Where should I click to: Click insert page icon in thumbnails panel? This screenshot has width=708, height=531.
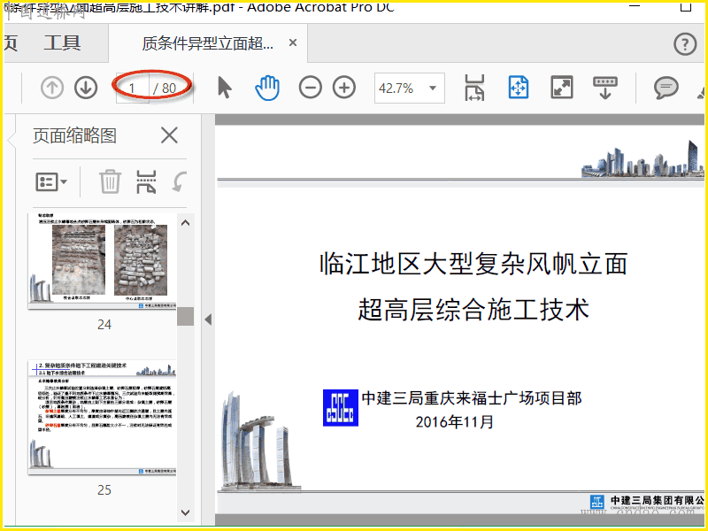pos(146,181)
